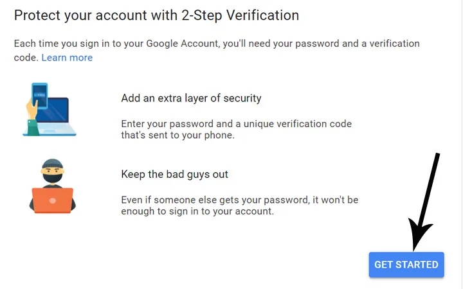Select the "Add an extra layer of security" heading

[191, 98]
